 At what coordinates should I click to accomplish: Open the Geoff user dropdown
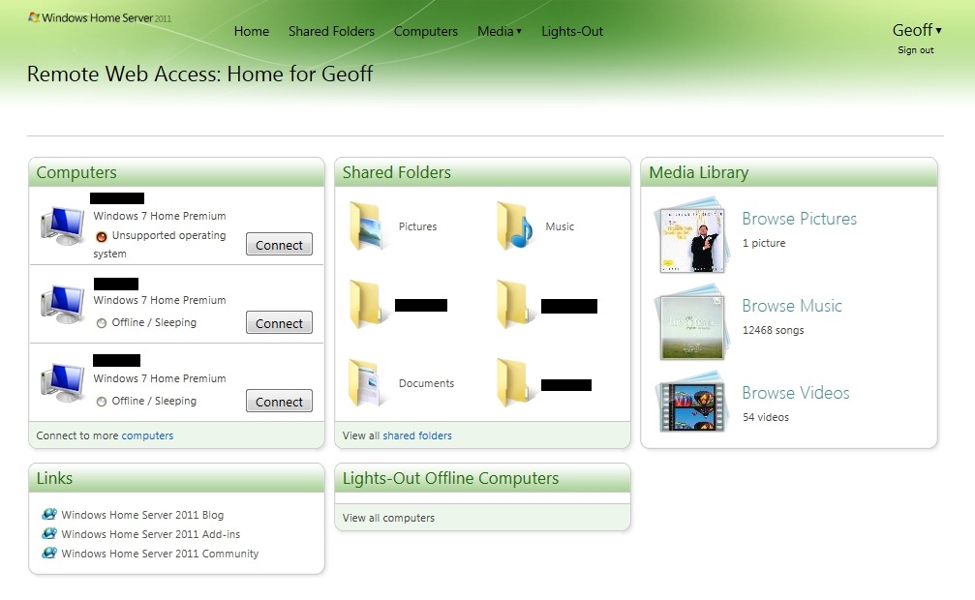[916, 30]
